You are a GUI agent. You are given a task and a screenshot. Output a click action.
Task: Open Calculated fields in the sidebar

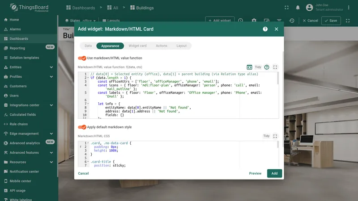click(x=29, y=115)
